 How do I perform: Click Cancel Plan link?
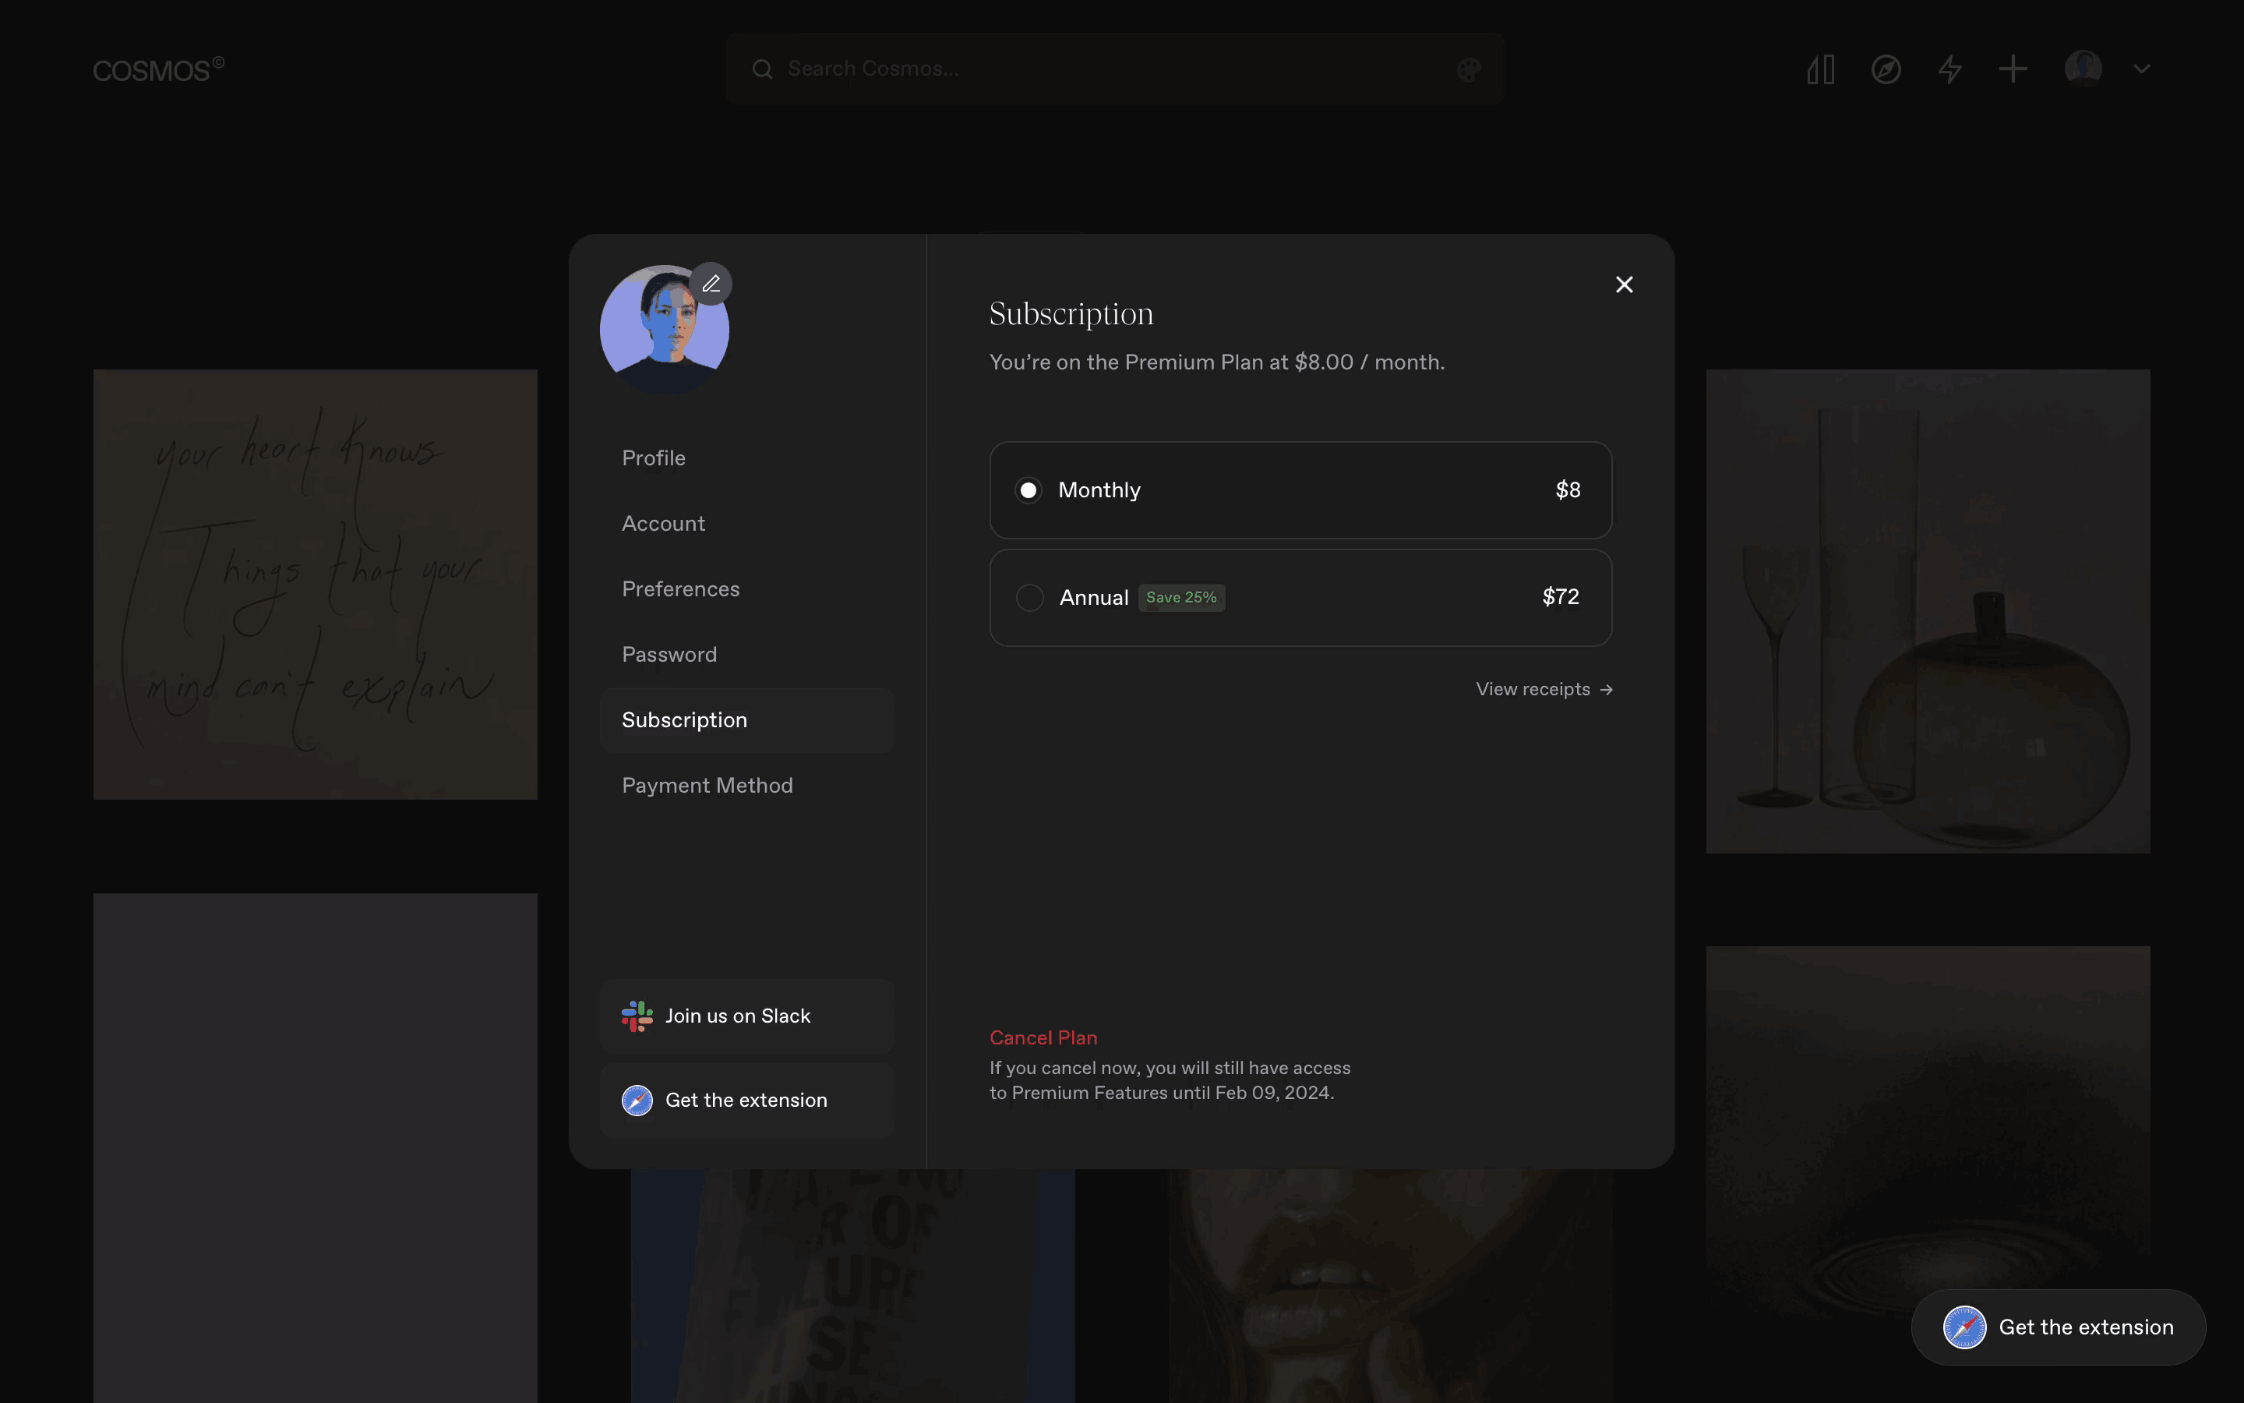coord(1043,1037)
